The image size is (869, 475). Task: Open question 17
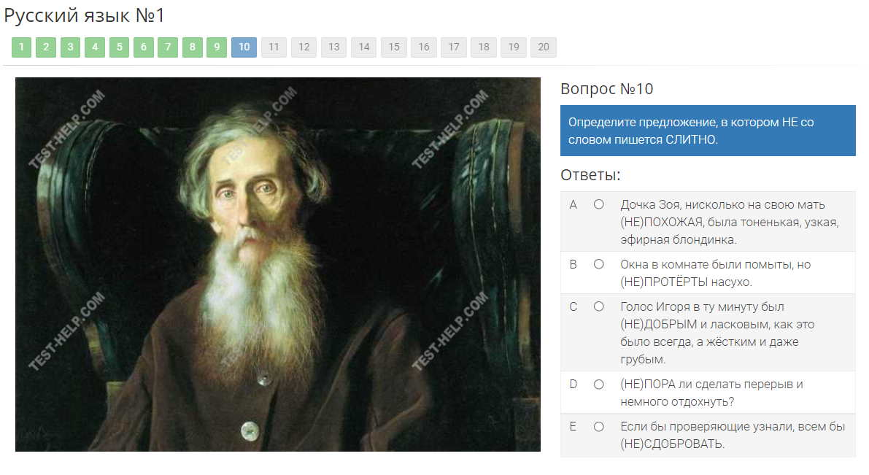click(x=453, y=47)
